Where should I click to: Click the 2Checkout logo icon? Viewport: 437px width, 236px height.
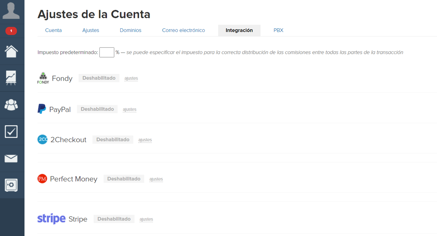[43, 139]
